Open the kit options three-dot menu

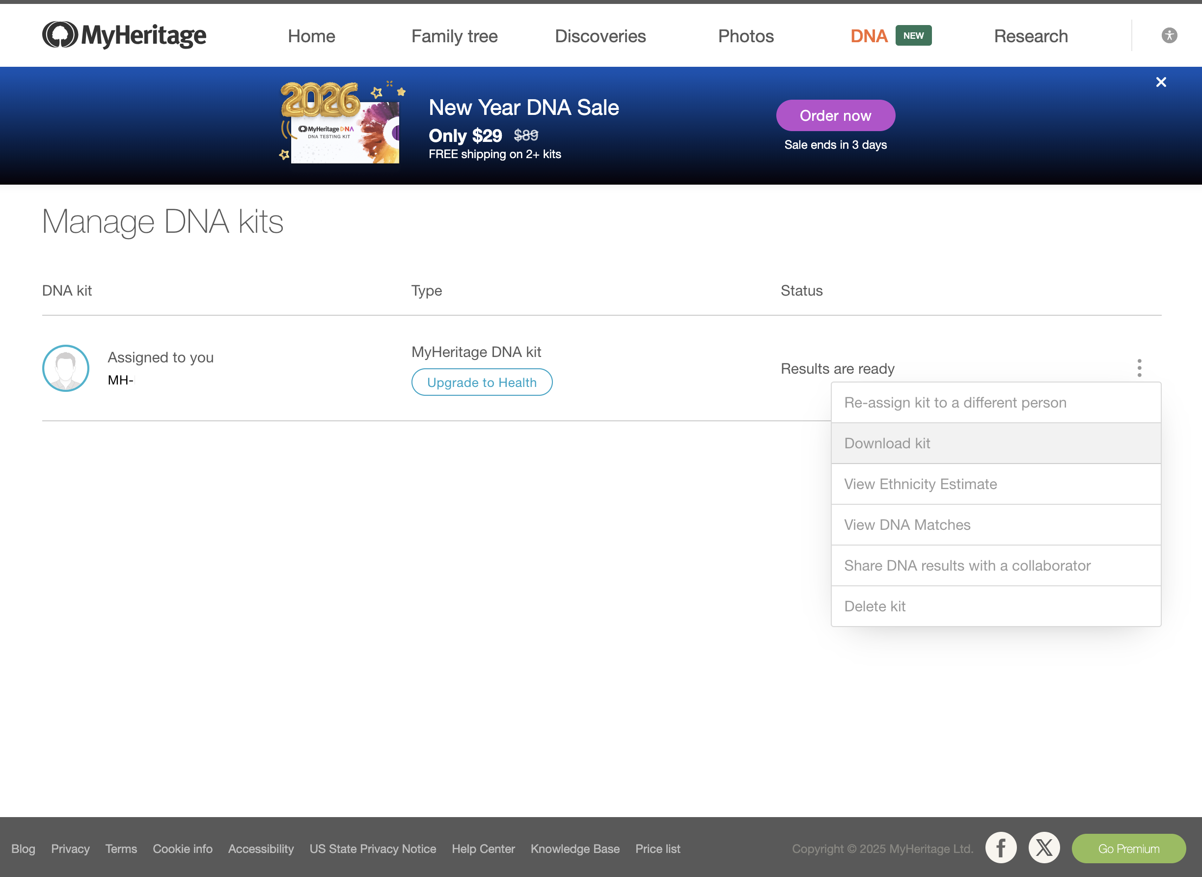point(1139,367)
